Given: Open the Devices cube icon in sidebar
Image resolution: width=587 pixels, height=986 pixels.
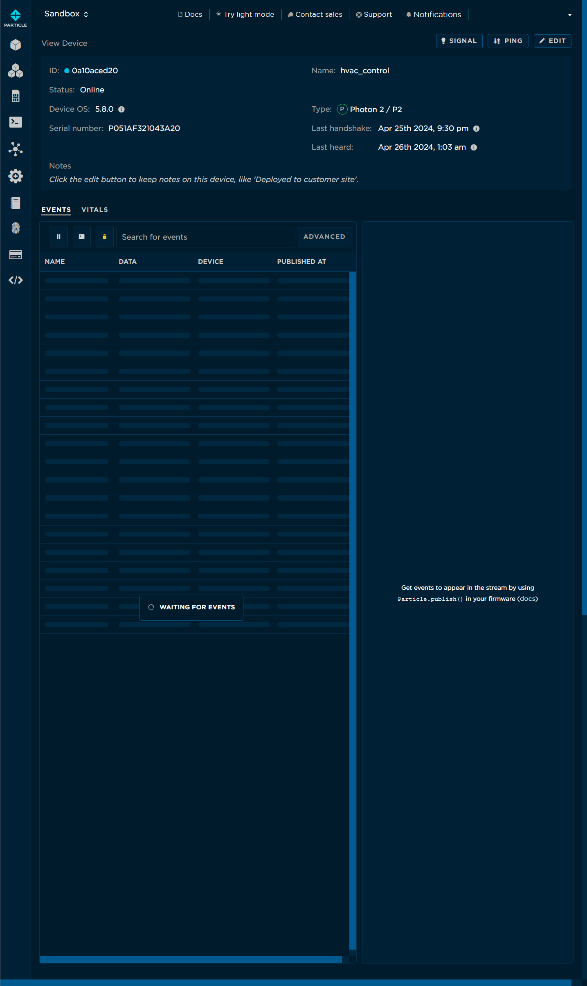Looking at the screenshot, I should (x=16, y=45).
